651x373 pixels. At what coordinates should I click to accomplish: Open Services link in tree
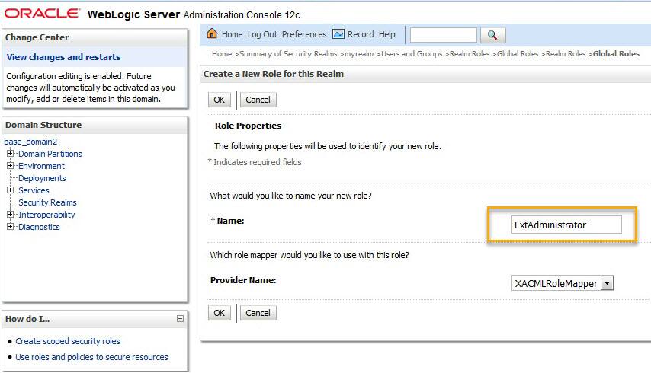34,190
